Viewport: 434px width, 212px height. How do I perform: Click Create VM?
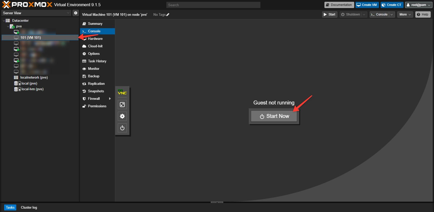[x=367, y=5]
